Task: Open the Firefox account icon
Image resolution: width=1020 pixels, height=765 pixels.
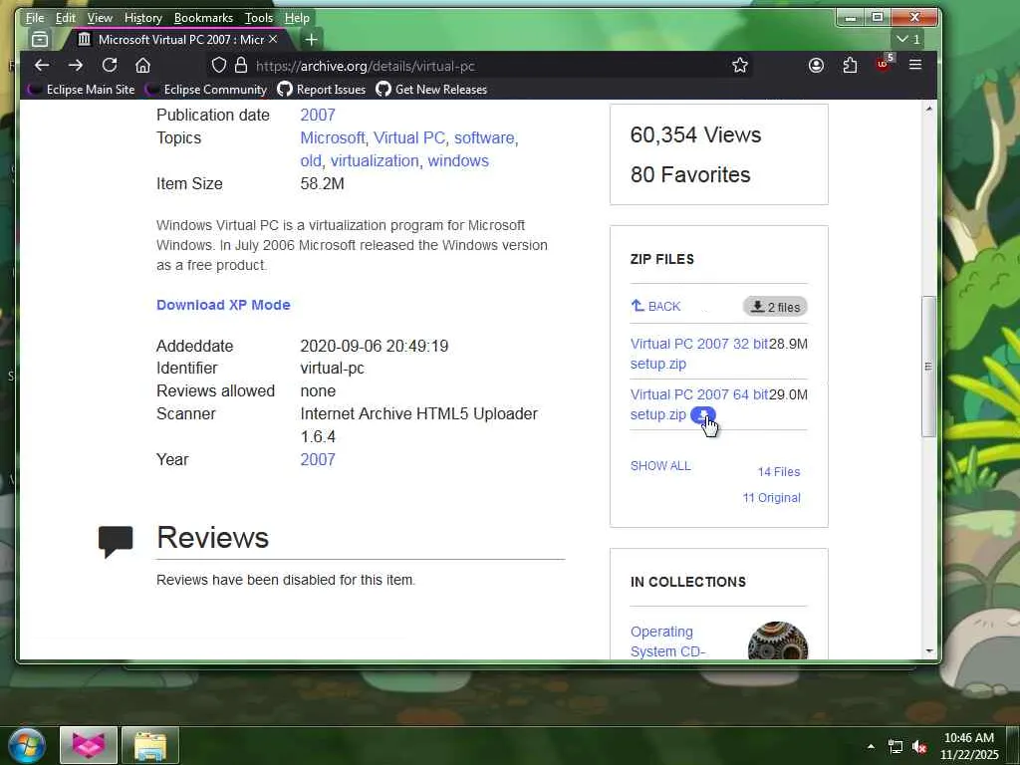Action: point(816,65)
